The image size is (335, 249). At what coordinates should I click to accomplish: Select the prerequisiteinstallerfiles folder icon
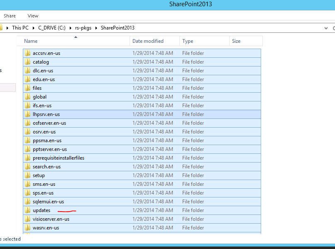tap(27, 158)
